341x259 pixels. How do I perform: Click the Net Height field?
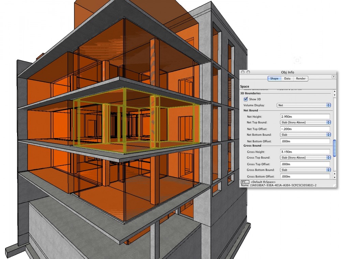(x=305, y=117)
